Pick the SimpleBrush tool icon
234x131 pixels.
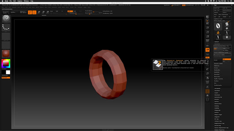point(218,33)
